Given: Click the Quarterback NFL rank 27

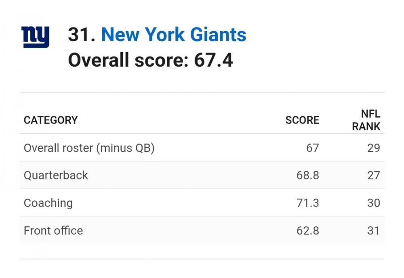Looking at the screenshot, I should [x=373, y=175].
